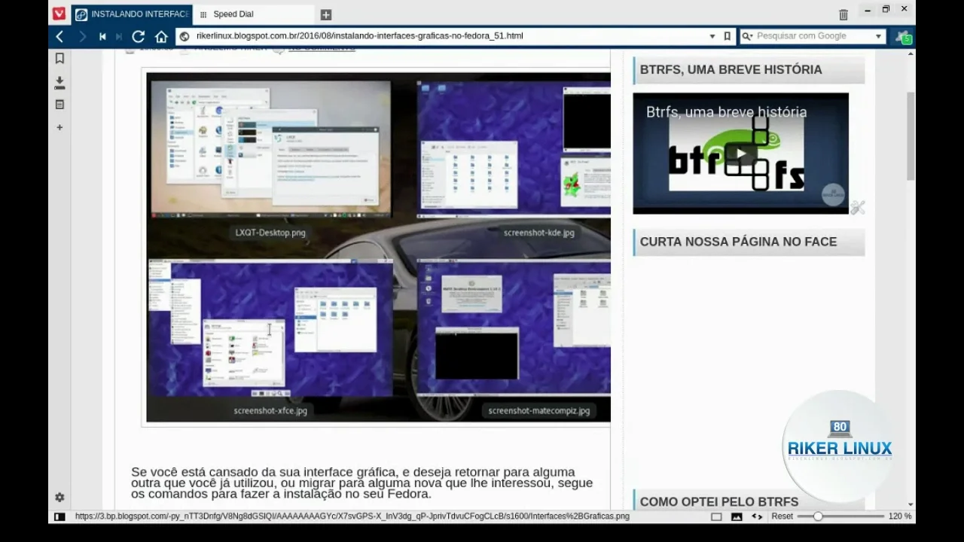Choose a search engine via magnifier icon
Screen dimensions: 964x542
click(x=747, y=36)
